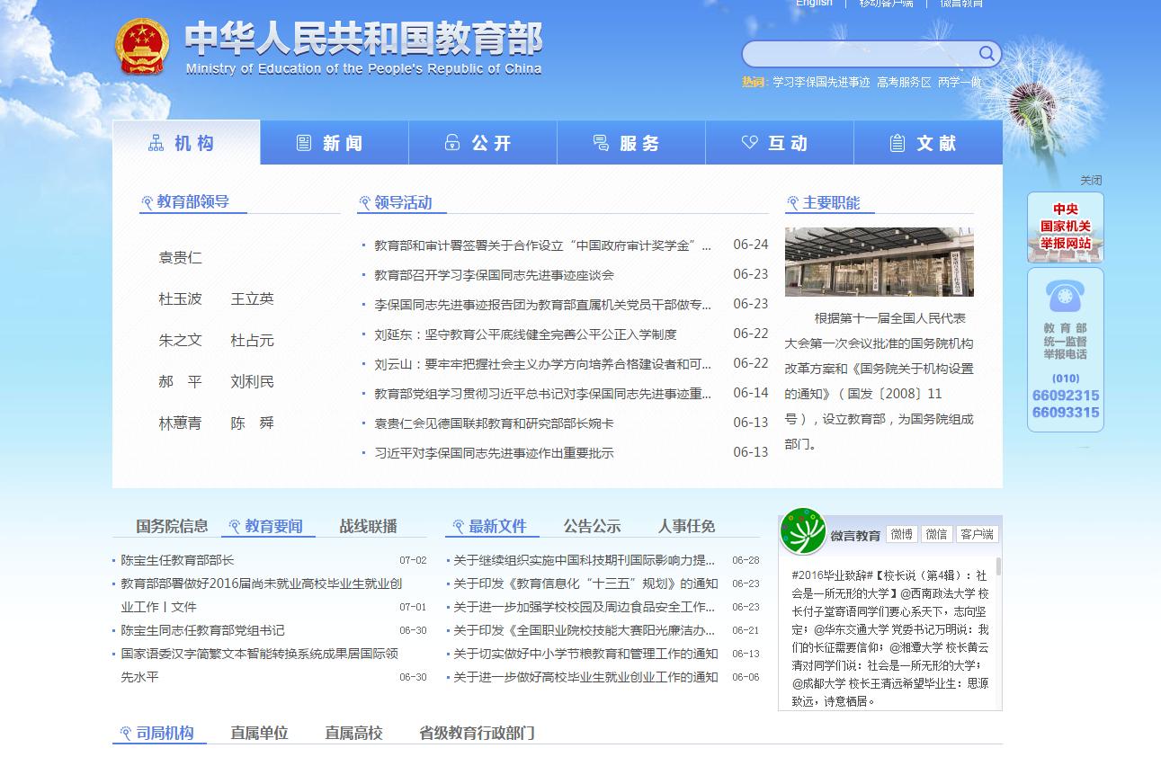Click the section icon beside 主要职能
Viewport: 1161px width, 757px height.
(793, 201)
